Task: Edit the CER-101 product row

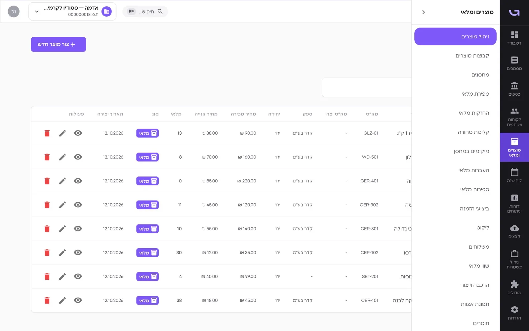Action: [x=62, y=300]
